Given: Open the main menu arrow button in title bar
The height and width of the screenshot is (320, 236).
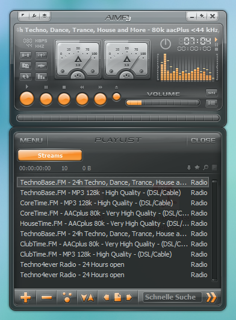Looking at the screenshot, I should pyautogui.click(x=23, y=16).
